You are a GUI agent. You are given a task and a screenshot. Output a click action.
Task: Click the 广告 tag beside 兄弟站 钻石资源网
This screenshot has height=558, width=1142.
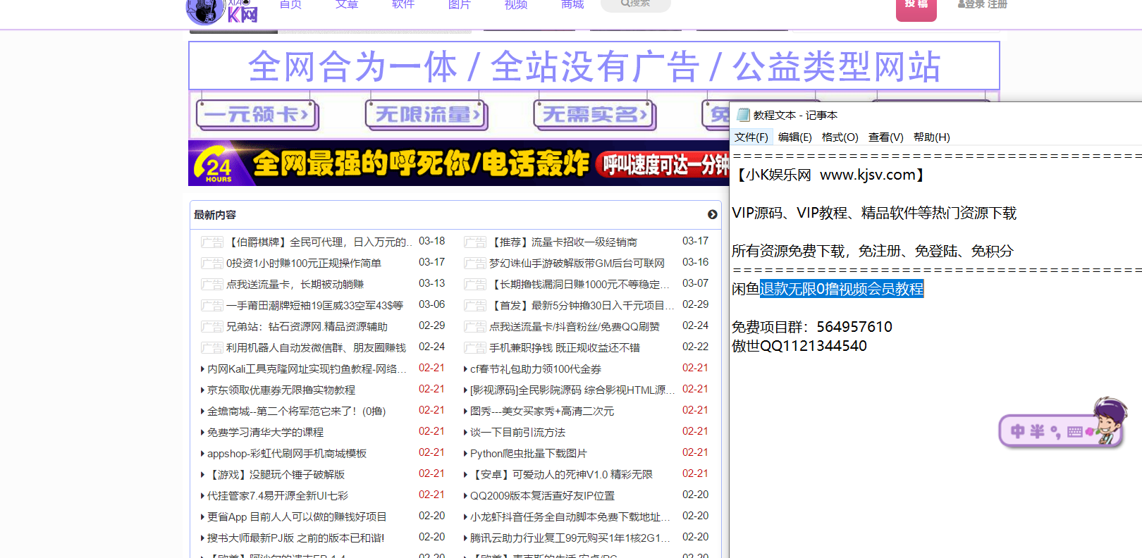pos(212,327)
